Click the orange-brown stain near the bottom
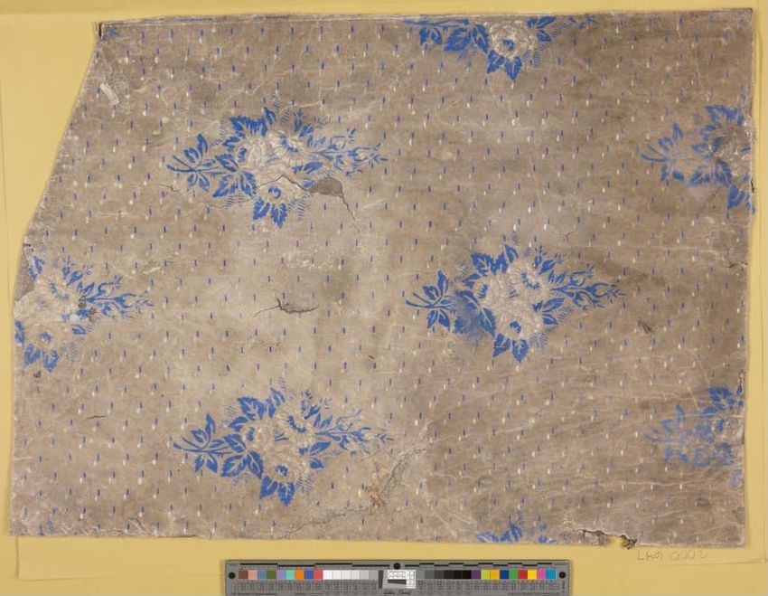The width and height of the screenshot is (768, 596). coord(375,493)
